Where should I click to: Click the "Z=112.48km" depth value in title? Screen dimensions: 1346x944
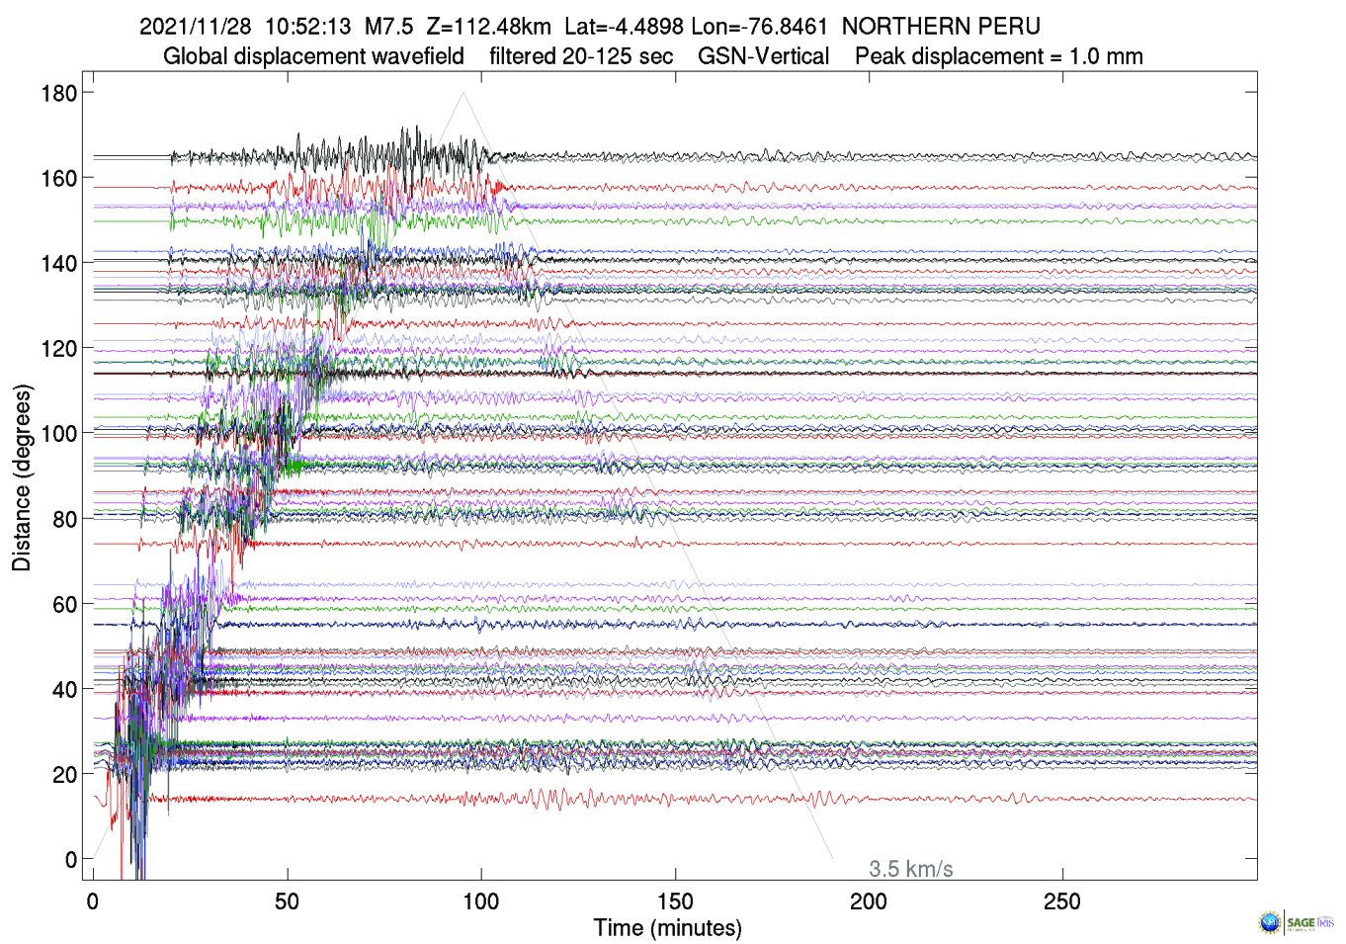488,27
